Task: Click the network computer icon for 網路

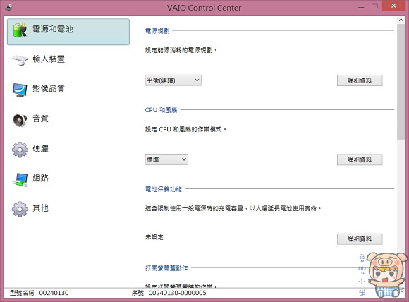Action: 20,180
